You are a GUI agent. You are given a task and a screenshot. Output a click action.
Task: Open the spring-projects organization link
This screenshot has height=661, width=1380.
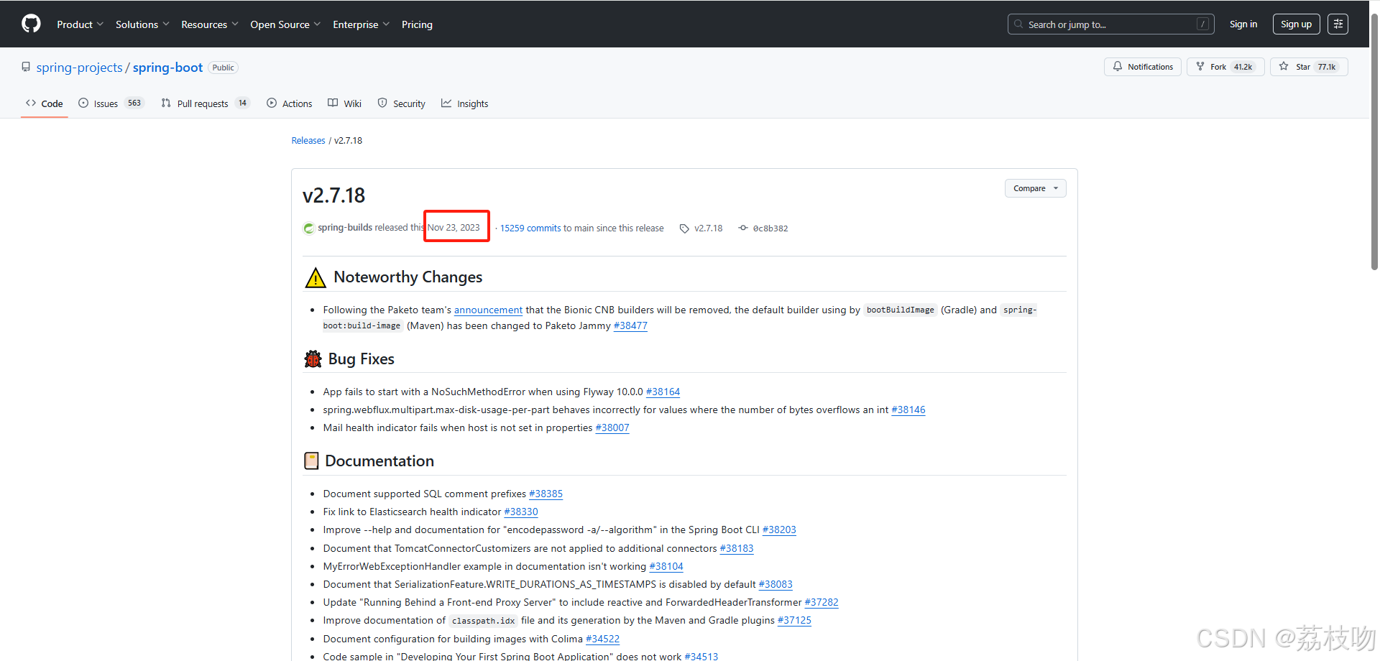79,68
